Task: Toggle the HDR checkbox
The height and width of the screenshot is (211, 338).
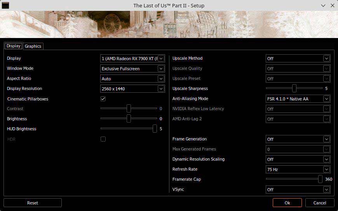Action: (x=103, y=139)
